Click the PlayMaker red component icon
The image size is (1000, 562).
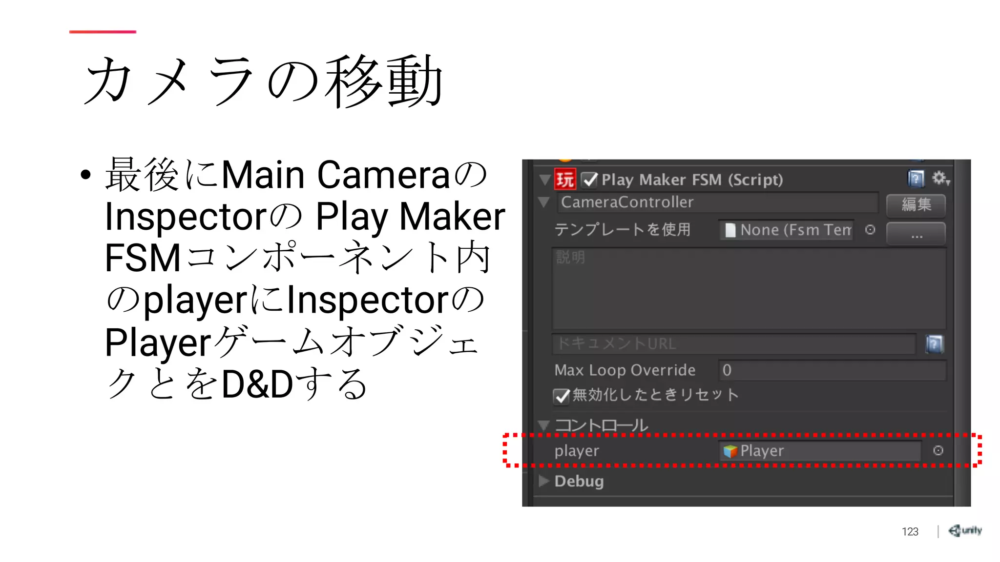(565, 180)
